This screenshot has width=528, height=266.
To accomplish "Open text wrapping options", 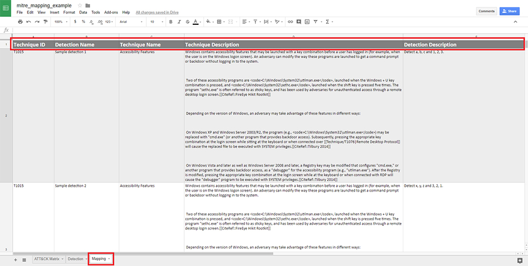I will (267, 22).
